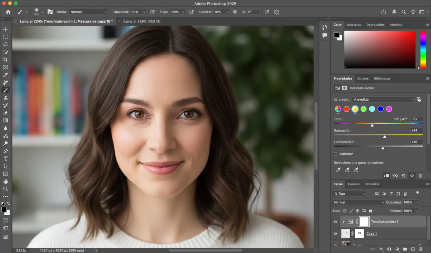Screen dimensions: 431x253
Task: Open the brush settings panel icon
Action: pyautogui.click(x=50, y=12)
